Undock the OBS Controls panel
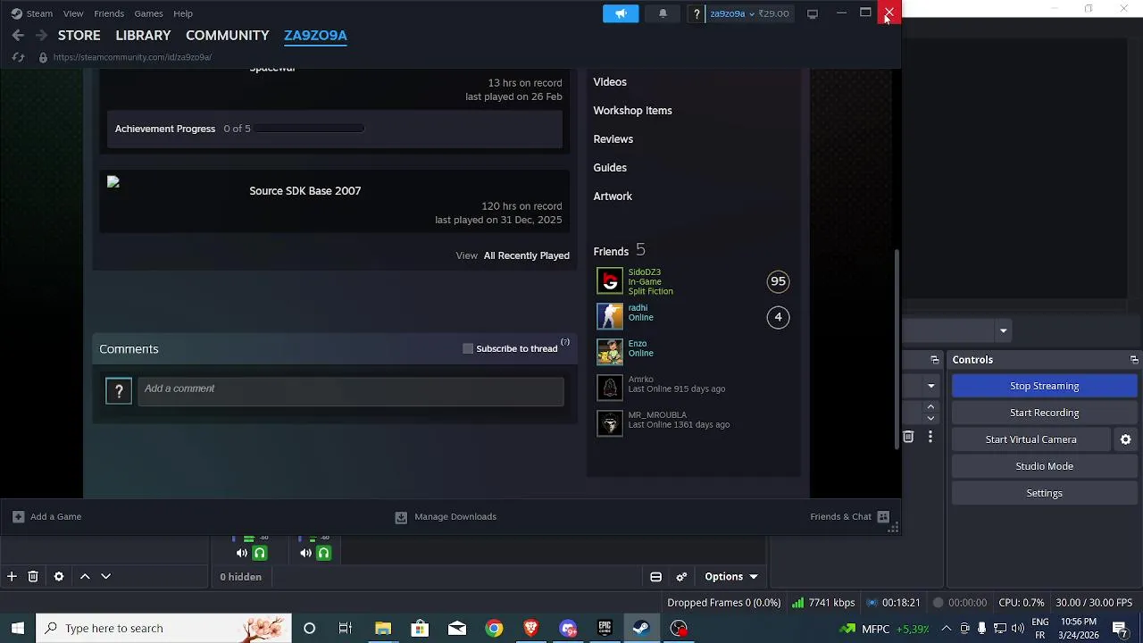1143x643 pixels. 1134,360
